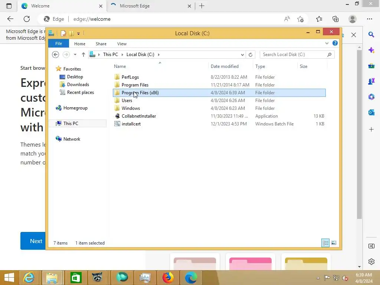Select Recent places in navigation pane
The height and width of the screenshot is (285, 380).
[x=81, y=92]
